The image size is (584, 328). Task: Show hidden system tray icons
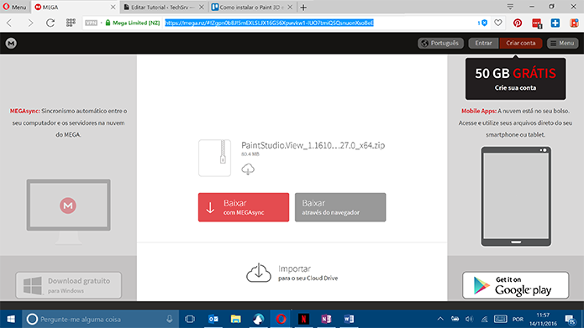pyautogui.click(x=440, y=319)
